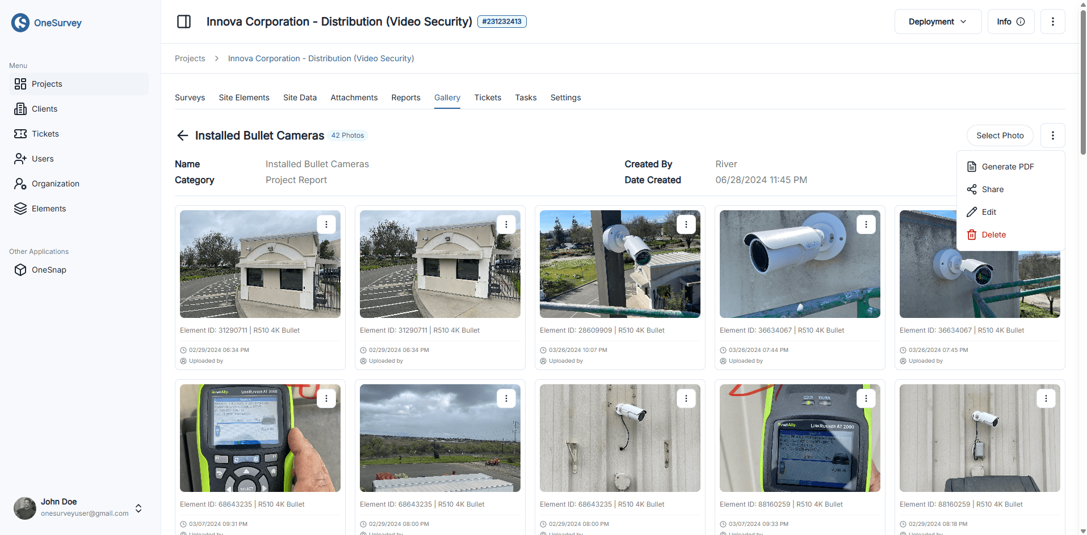Collapse the sidebar using the panel icon
The height and width of the screenshot is (535, 1087).
183,21
